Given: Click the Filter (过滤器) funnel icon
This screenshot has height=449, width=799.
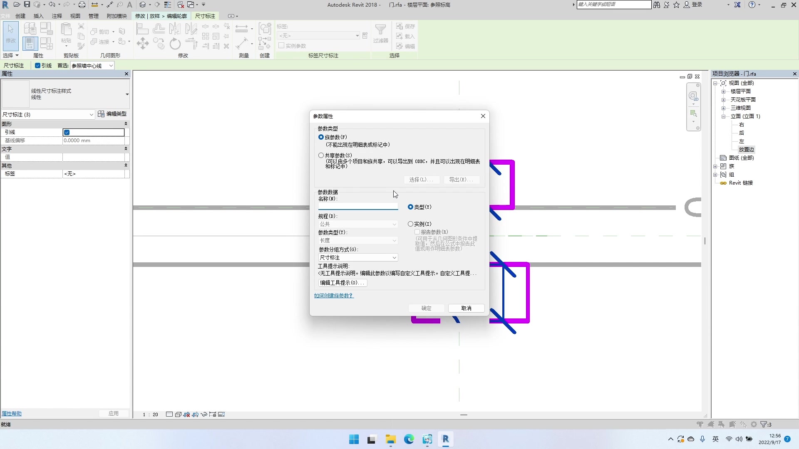Looking at the screenshot, I should click(x=380, y=30).
